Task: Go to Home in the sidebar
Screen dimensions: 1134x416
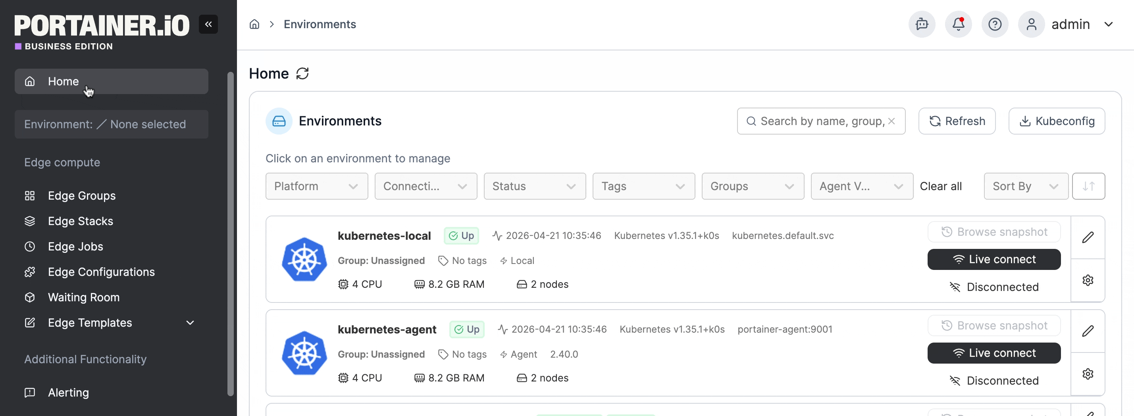Action: tap(112, 81)
